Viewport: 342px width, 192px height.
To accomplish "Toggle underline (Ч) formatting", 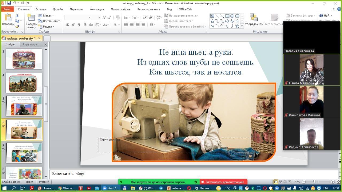I will [79, 25].
